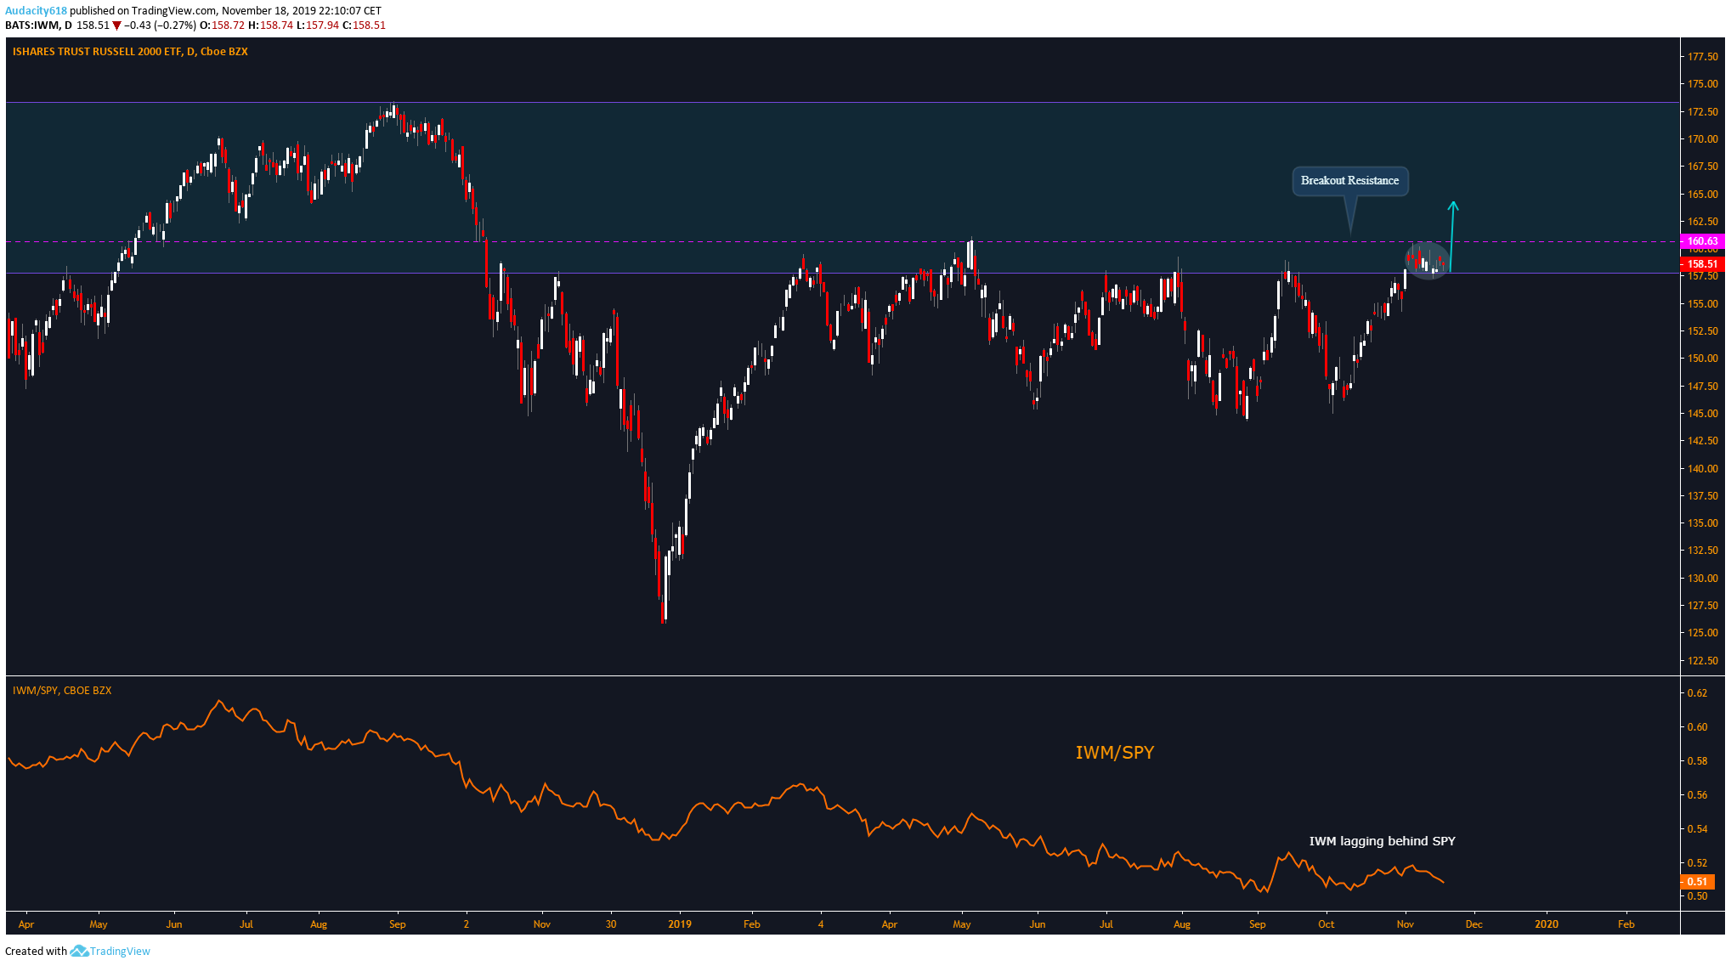Click the Feb 2020 time axis label
The width and height of the screenshot is (1731, 966).
(1626, 924)
